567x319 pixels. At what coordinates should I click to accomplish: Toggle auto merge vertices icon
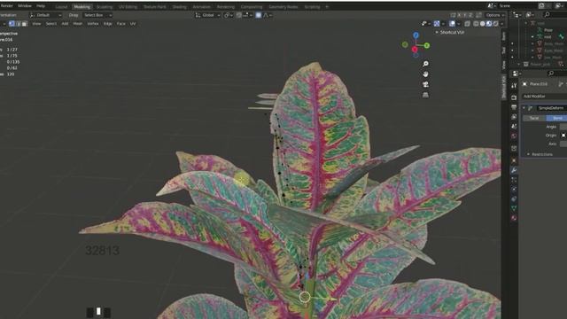(478, 15)
